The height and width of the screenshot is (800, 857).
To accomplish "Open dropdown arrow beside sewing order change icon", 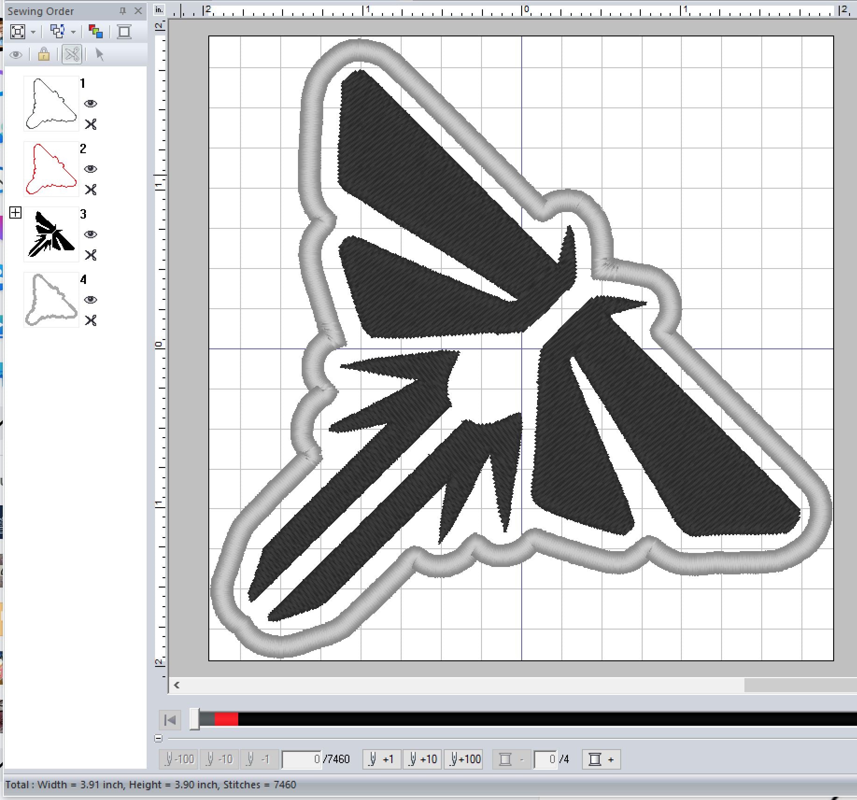I will (x=73, y=32).
